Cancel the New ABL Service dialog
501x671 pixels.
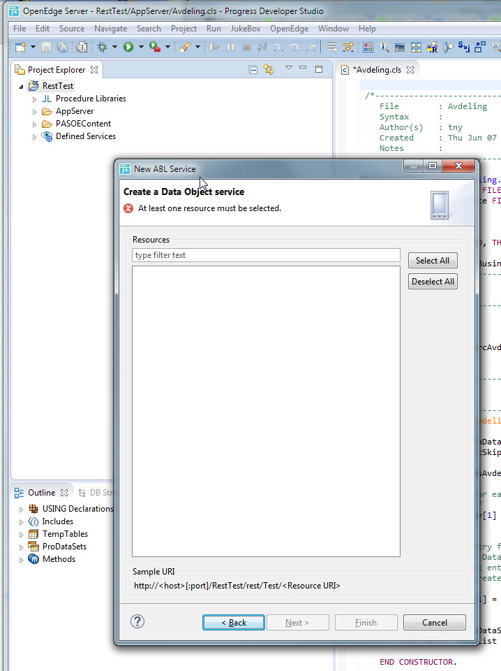(435, 623)
